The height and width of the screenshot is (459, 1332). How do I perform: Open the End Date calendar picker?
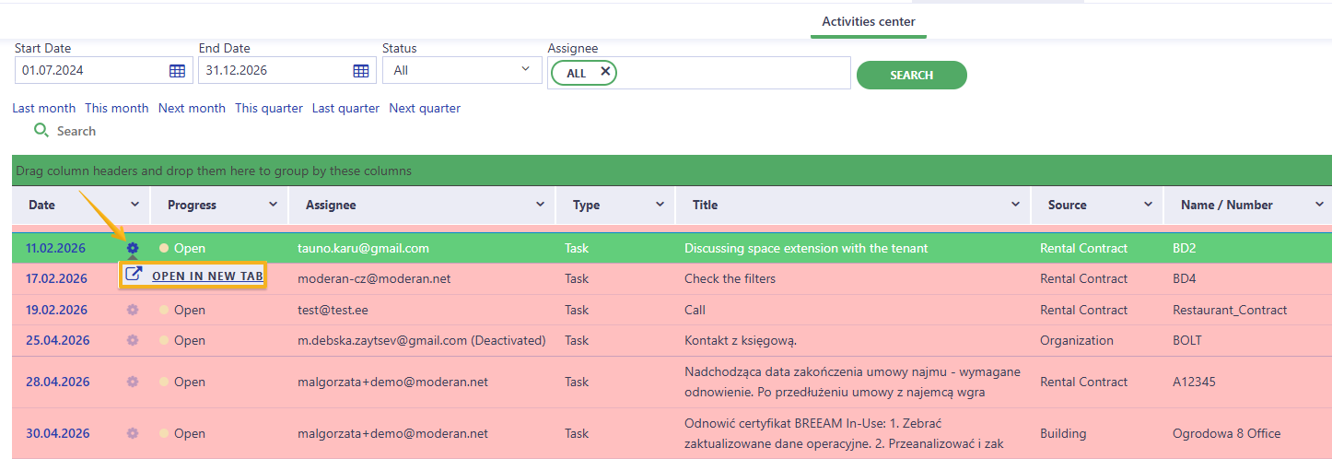(x=361, y=70)
